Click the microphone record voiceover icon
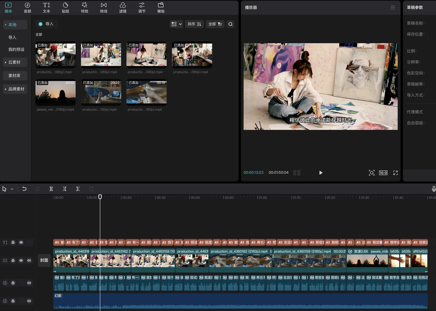This screenshot has height=311, width=436. click(434, 189)
